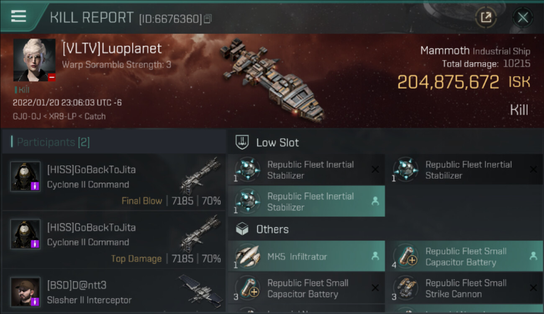Click the Low Slot section icon
This screenshot has width=544, height=314.
[x=242, y=142]
